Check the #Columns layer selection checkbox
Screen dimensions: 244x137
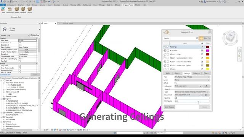(x=168, y=51)
